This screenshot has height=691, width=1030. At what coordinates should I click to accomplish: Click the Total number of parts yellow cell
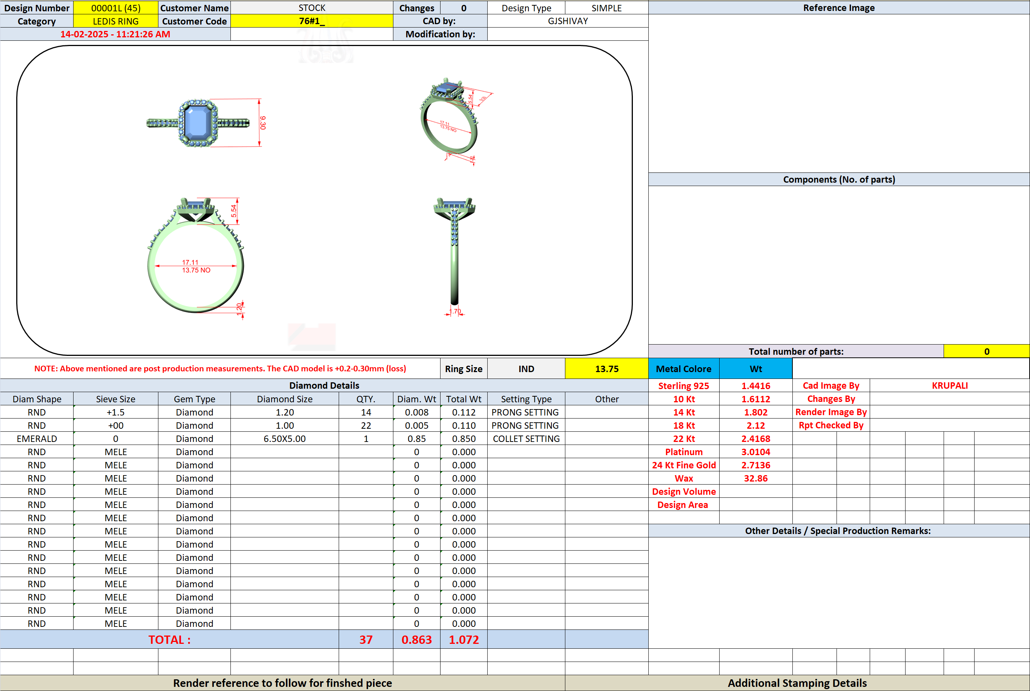[x=986, y=351]
